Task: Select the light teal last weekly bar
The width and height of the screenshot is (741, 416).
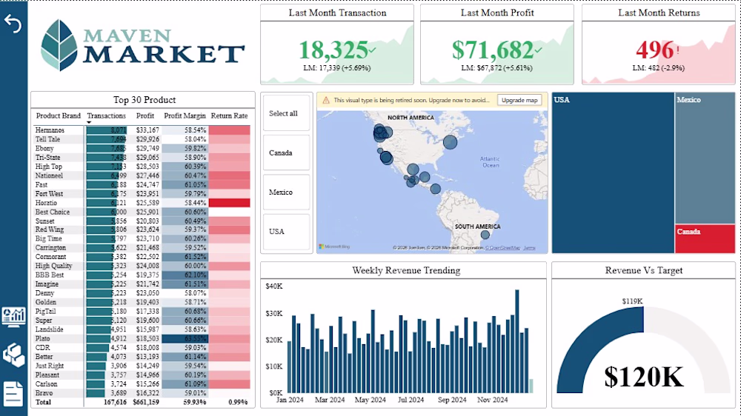Action: pyautogui.click(x=531, y=386)
